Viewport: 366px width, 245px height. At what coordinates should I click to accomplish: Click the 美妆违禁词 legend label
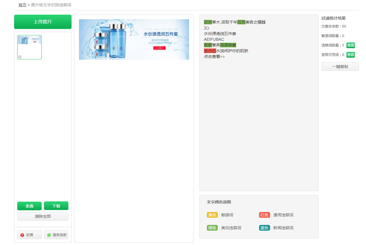[231, 228]
